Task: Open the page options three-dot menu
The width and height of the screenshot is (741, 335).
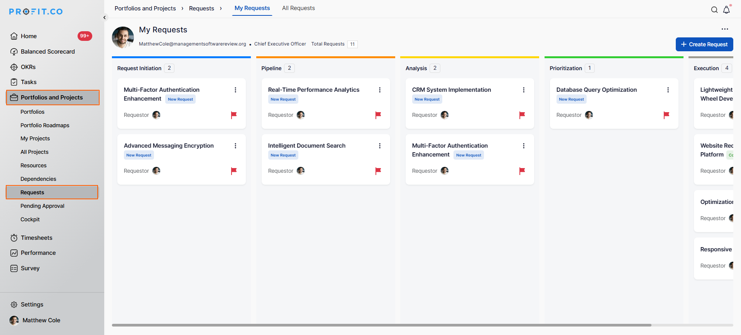Action: click(725, 29)
